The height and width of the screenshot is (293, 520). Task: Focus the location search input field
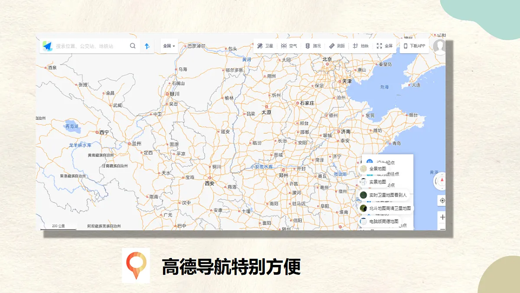(90, 46)
